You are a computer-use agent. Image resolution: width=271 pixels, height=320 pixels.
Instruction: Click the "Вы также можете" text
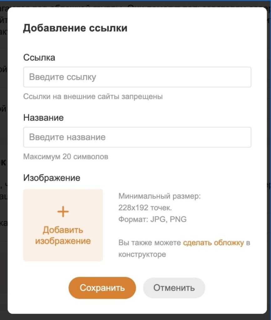click(150, 243)
